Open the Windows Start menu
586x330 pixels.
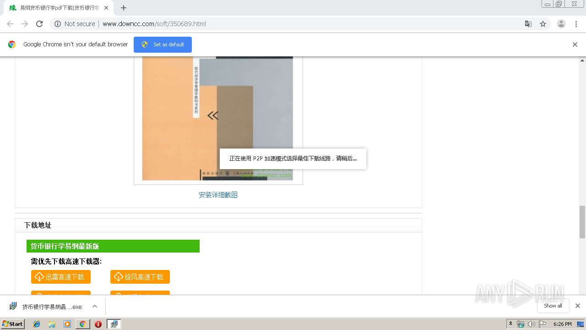13,324
